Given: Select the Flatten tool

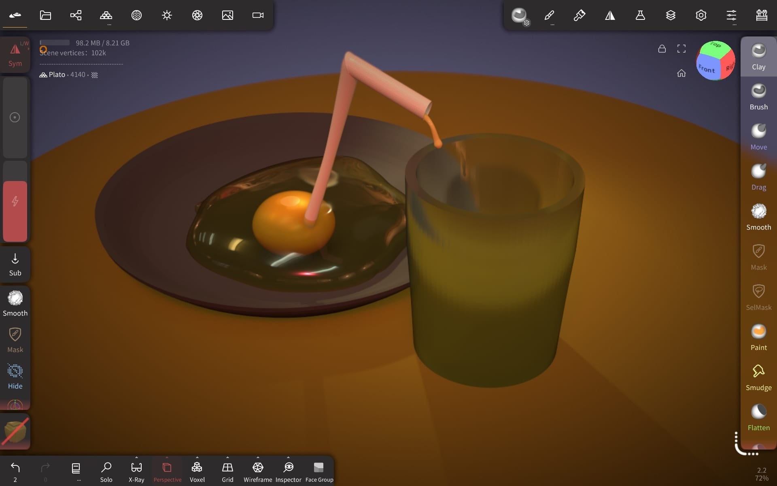Looking at the screenshot, I should pos(758,418).
